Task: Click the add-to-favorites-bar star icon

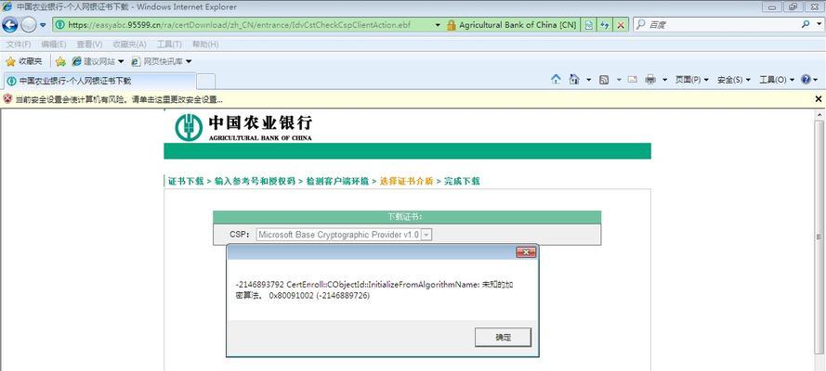Action: click(x=60, y=61)
